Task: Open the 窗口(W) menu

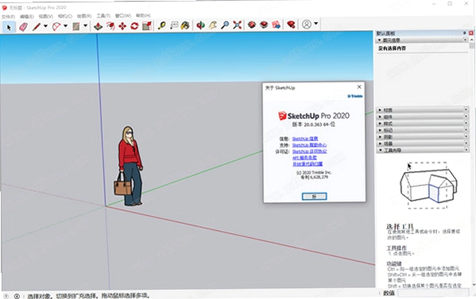Action: [123, 15]
